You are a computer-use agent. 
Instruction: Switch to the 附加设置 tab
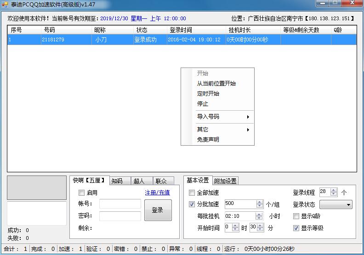[225, 181]
